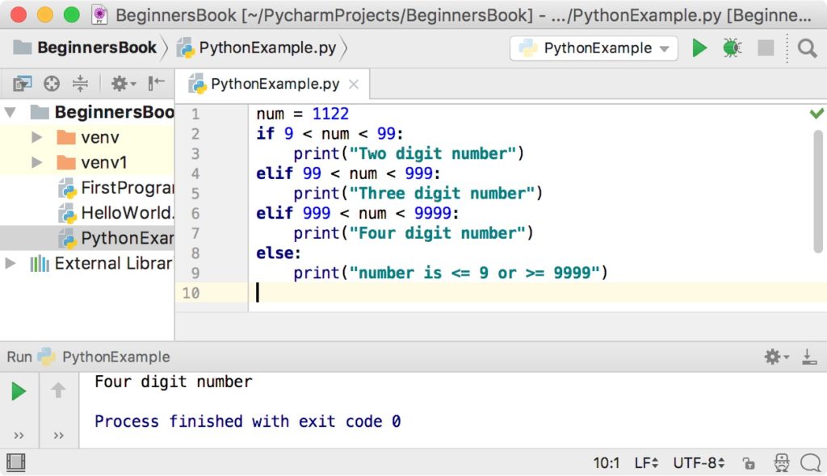
Task: Start debugging with the bug icon
Action: (x=733, y=48)
